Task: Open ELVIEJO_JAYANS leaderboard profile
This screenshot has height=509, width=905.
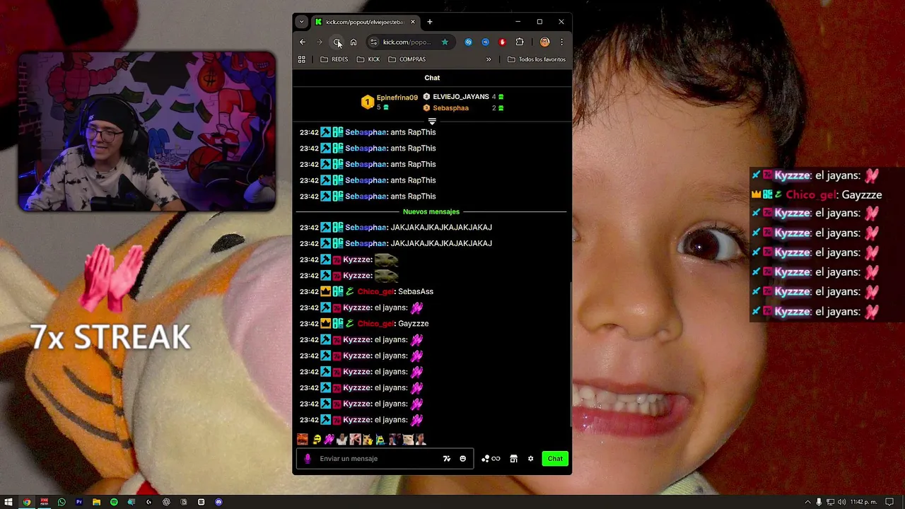Action: 461,97
